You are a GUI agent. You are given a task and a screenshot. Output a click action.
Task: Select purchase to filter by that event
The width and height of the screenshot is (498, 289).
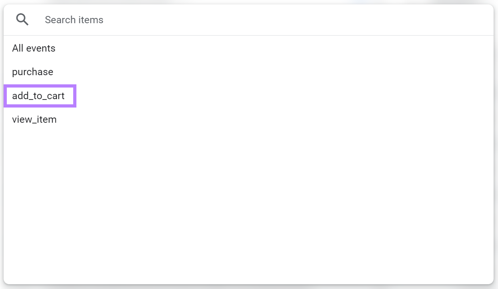(x=32, y=72)
